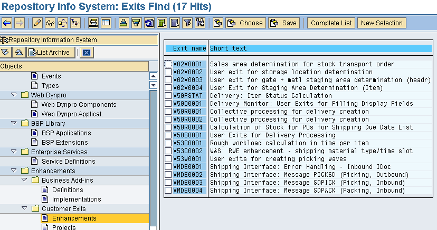Screen dimensions: 437x230
Task: Open Definitions under Business Add-ins
Action: [68, 190]
